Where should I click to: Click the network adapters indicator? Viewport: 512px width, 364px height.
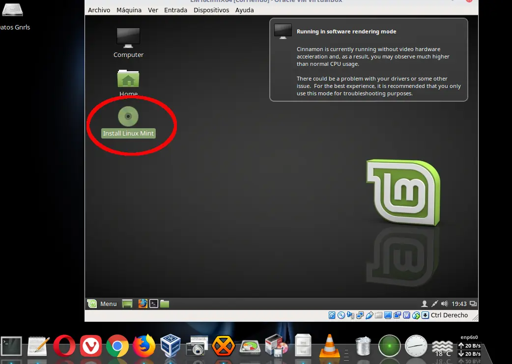360,315
